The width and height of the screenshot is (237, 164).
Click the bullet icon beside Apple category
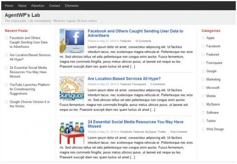(203, 38)
